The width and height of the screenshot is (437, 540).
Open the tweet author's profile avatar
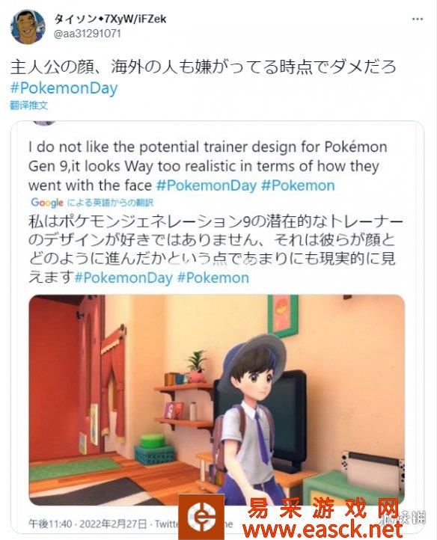point(28,26)
